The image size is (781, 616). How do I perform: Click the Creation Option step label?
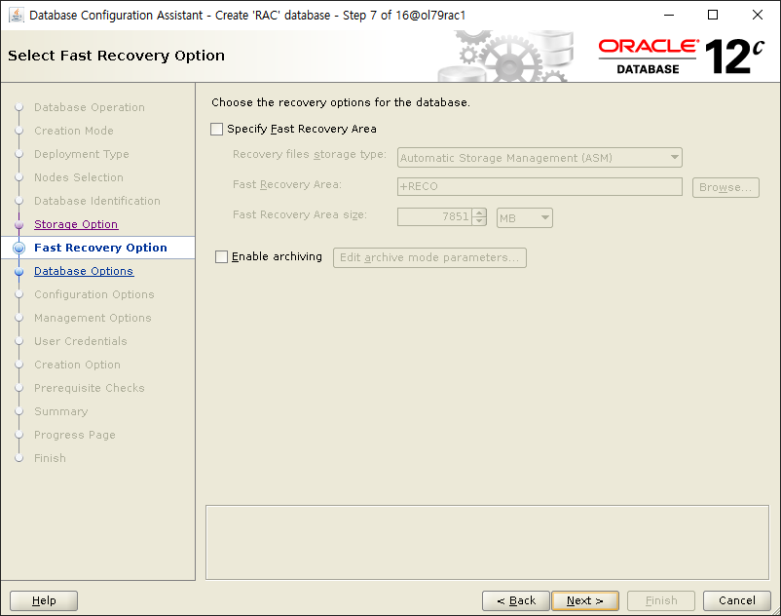tap(77, 365)
